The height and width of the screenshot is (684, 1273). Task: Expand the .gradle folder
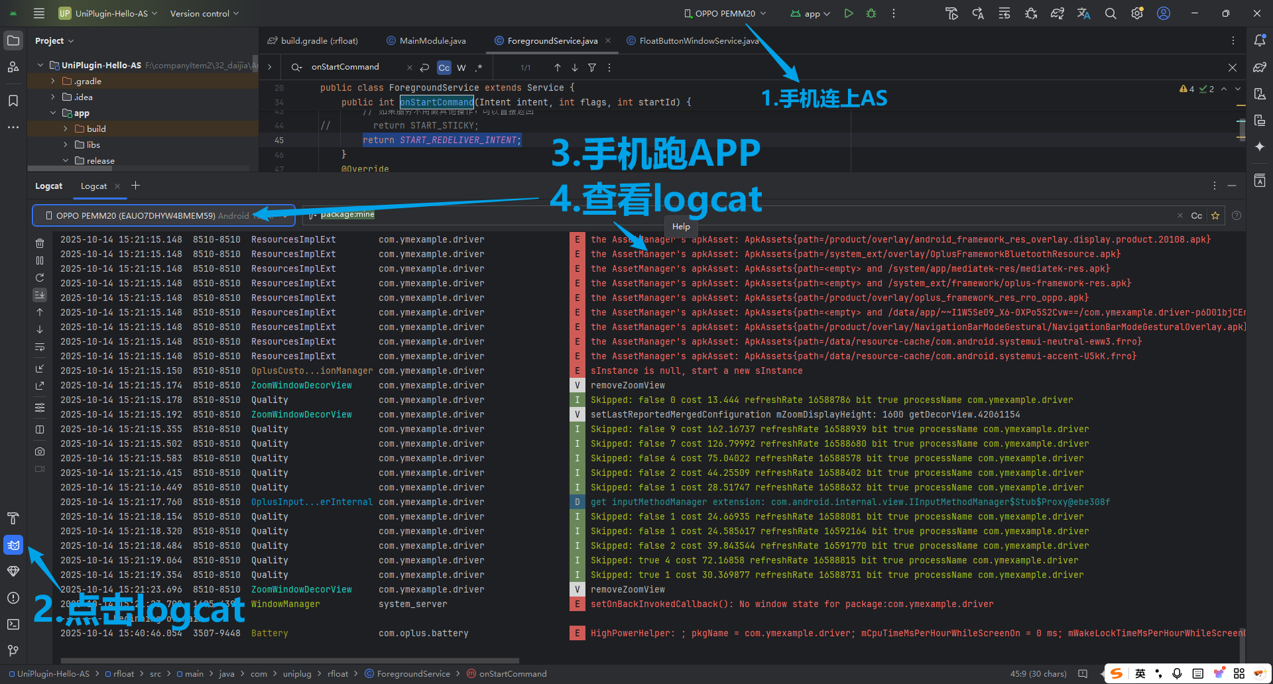[x=53, y=81]
